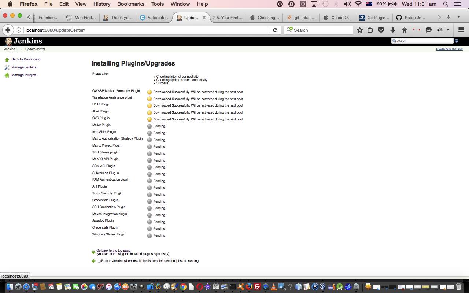Click the Jenkins search help icon

click(457, 41)
